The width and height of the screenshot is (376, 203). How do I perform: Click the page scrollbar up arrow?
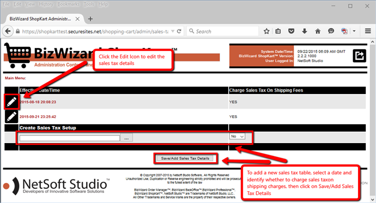pos(373,42)
